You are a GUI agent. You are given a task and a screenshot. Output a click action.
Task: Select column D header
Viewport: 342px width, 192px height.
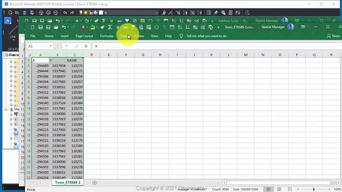[91, 55]
